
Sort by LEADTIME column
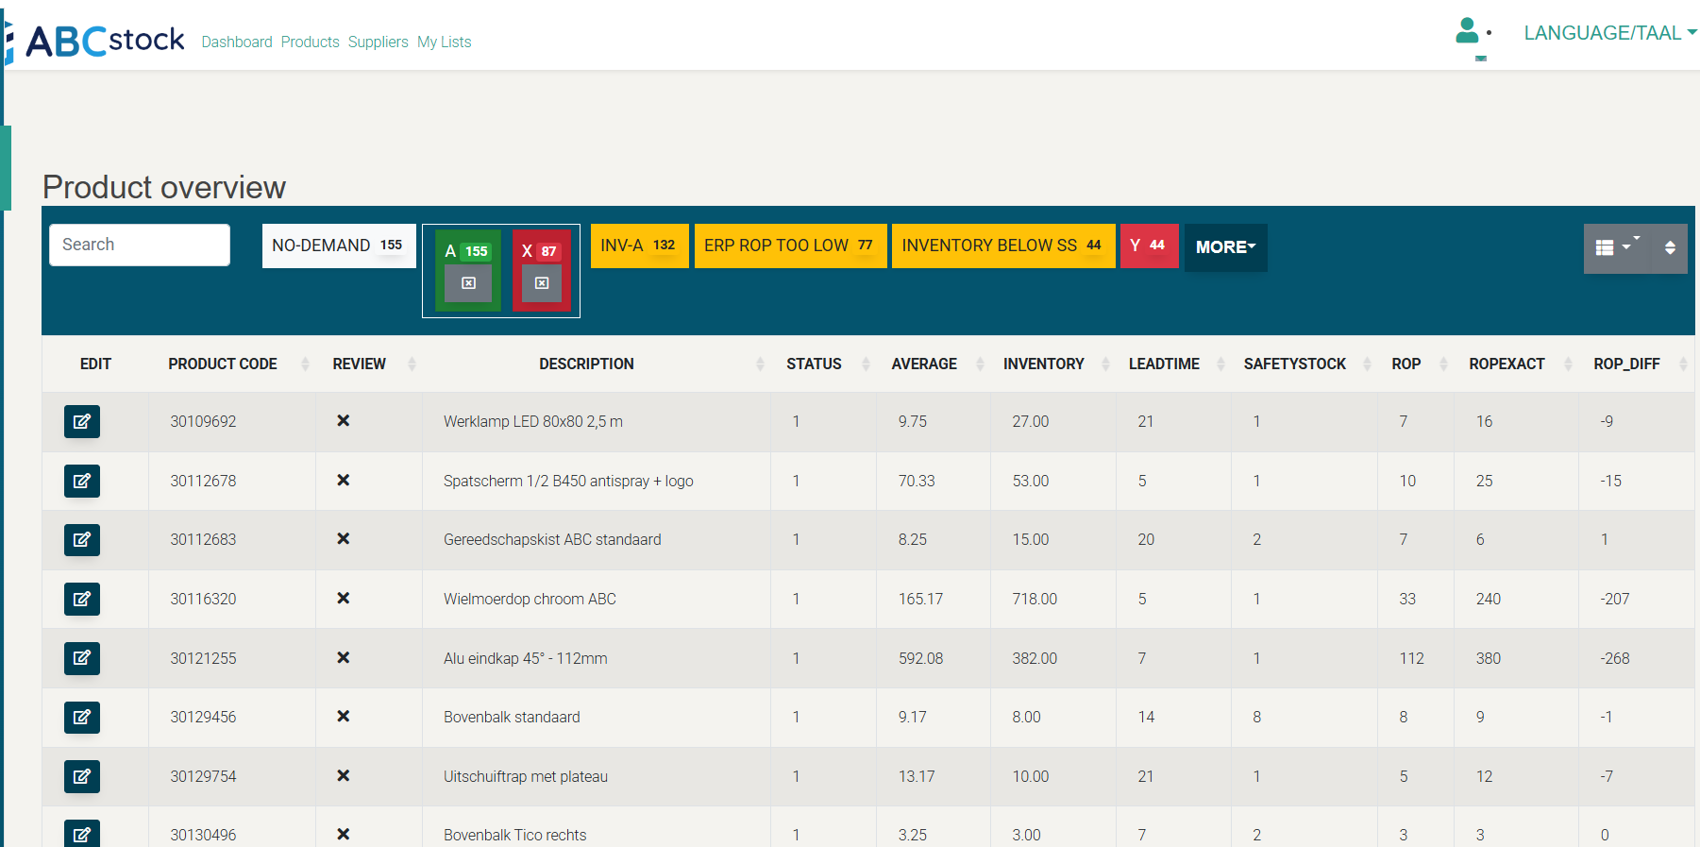click(1173, 364)
